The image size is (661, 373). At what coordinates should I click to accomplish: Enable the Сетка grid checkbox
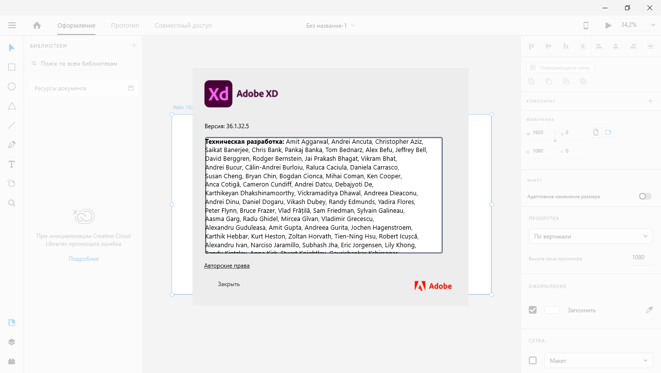click(533, 360)
